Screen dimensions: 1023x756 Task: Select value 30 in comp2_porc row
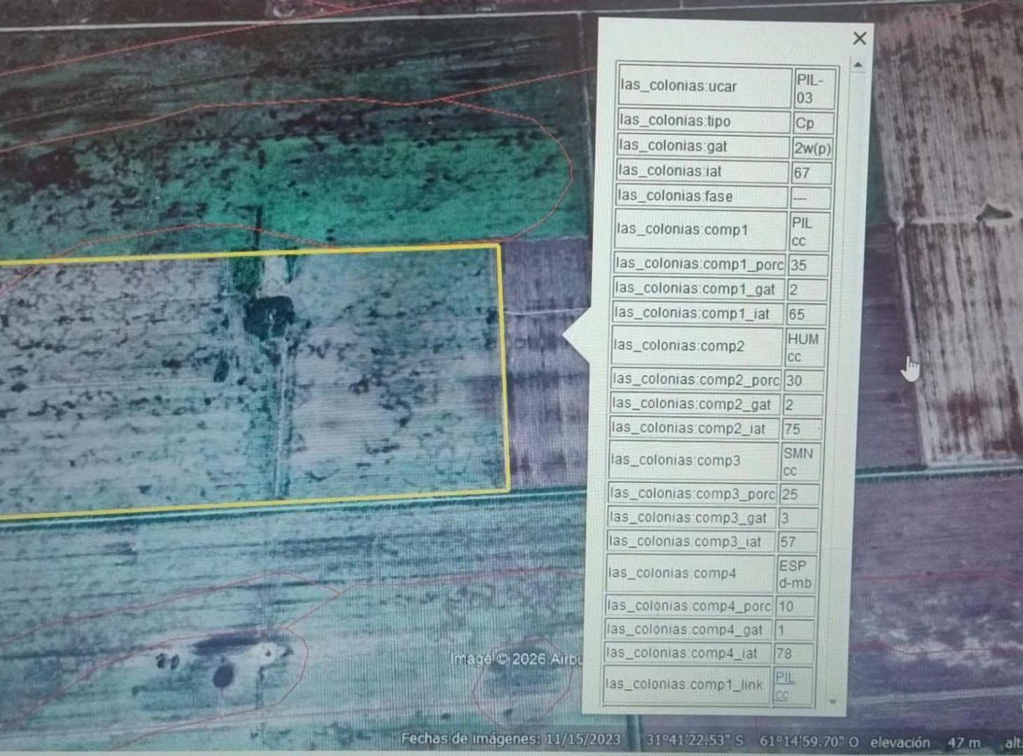coord(802,381)
